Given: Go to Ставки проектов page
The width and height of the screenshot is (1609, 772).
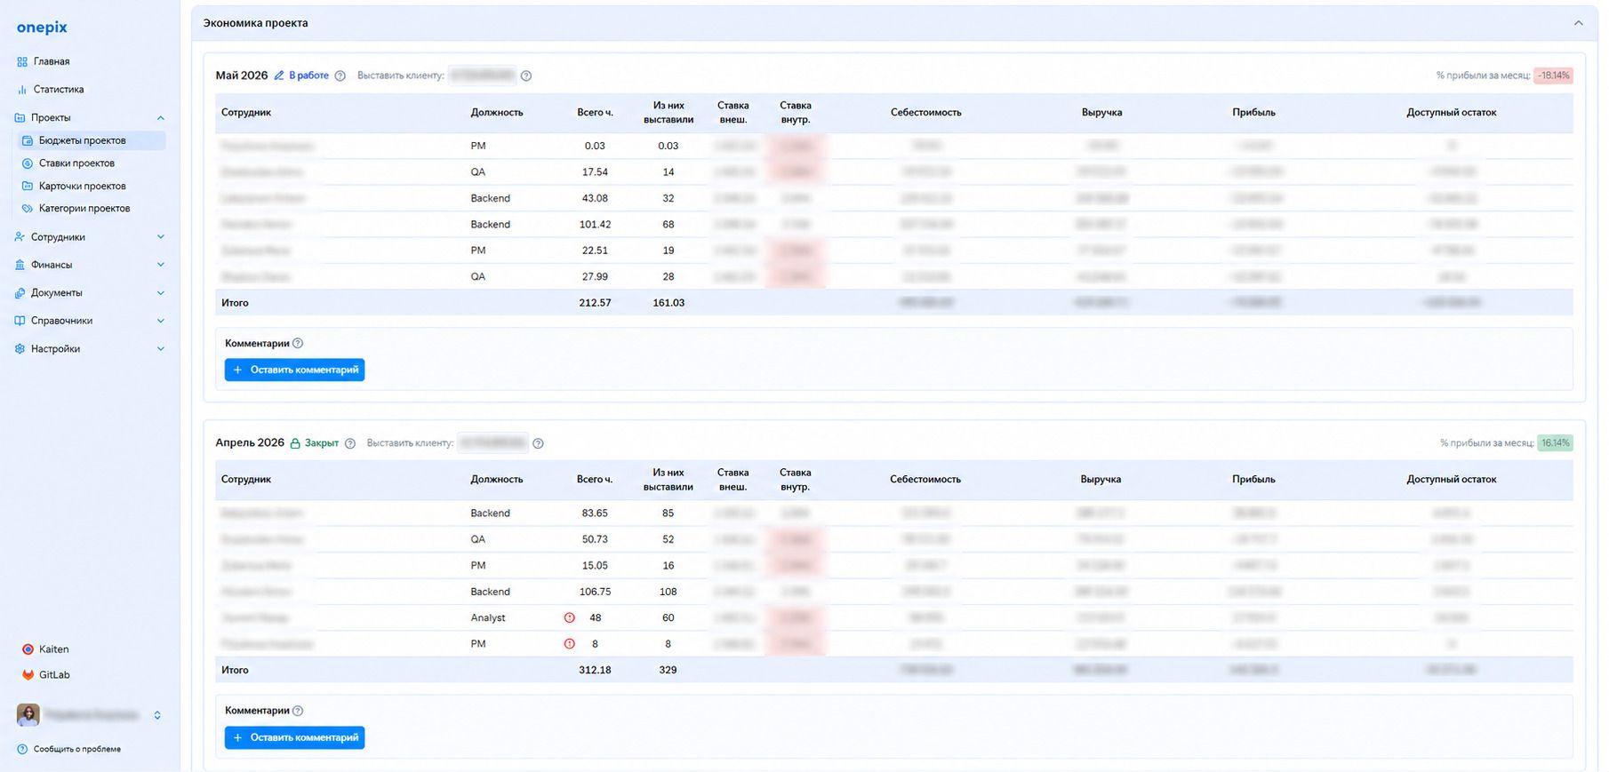Looking at the screenshot, I should pyautogui.click(x=76, y=163).
